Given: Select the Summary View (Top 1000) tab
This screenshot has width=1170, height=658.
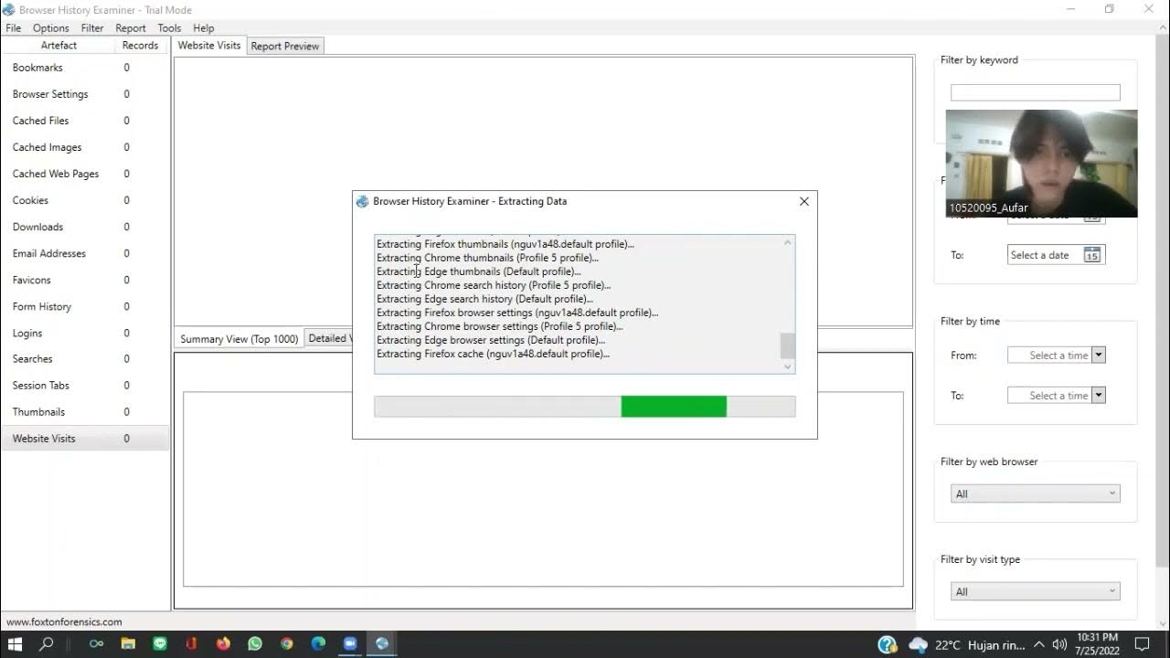Looking at the screenshot, I should point(239,338).
